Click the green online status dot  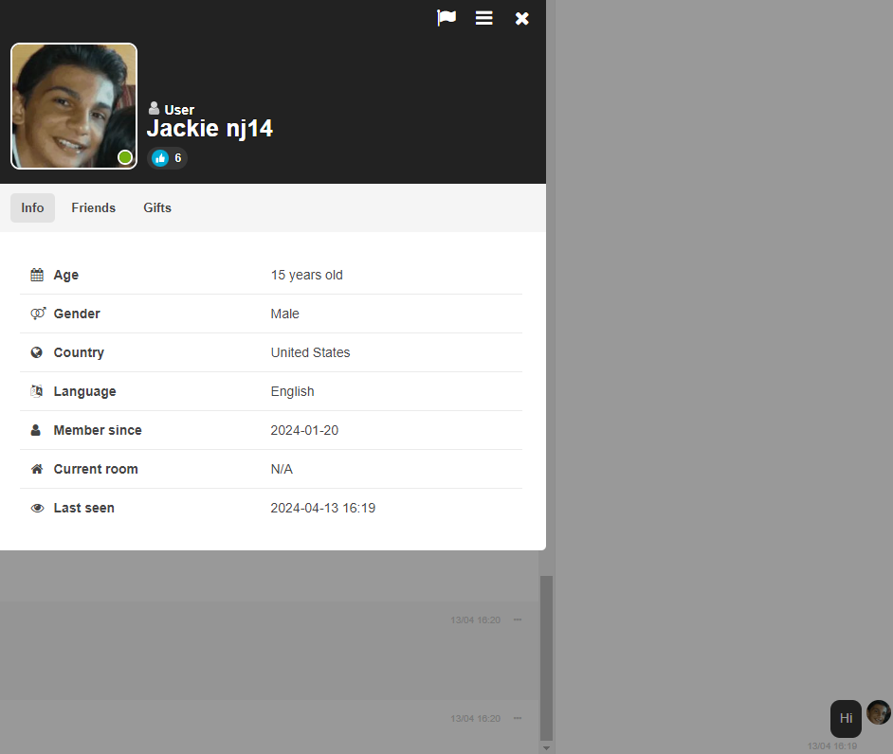point(125,157)
